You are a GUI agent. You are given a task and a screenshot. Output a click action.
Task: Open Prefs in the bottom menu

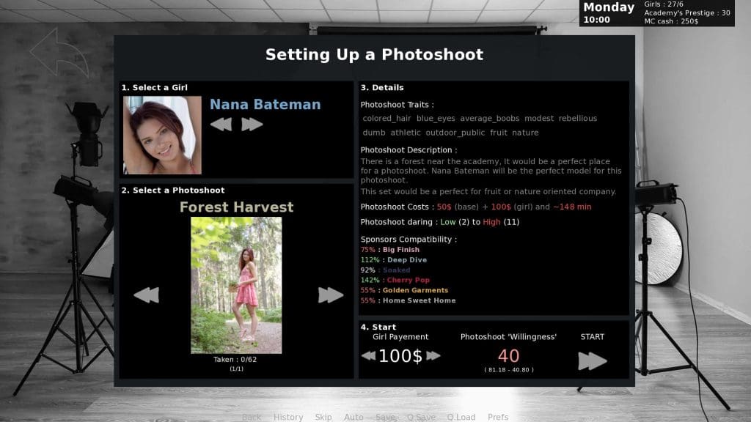(x=498, y=417)
